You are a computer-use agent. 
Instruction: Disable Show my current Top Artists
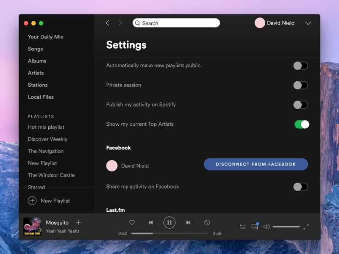click(x=302, y=124)
